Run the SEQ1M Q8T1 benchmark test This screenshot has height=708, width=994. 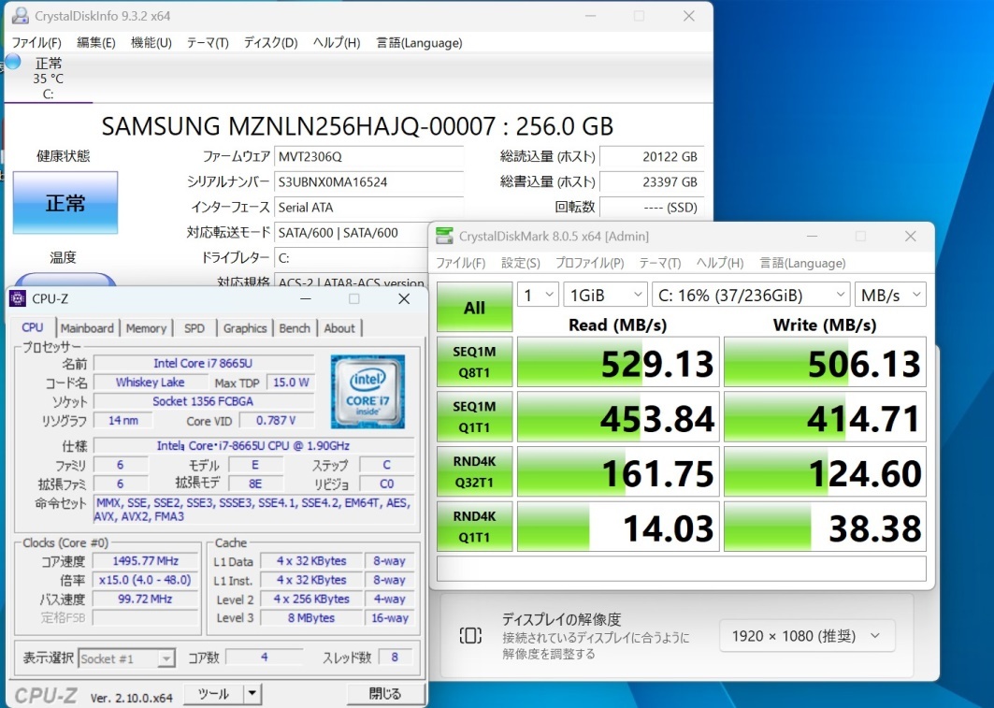coord(474,362)
